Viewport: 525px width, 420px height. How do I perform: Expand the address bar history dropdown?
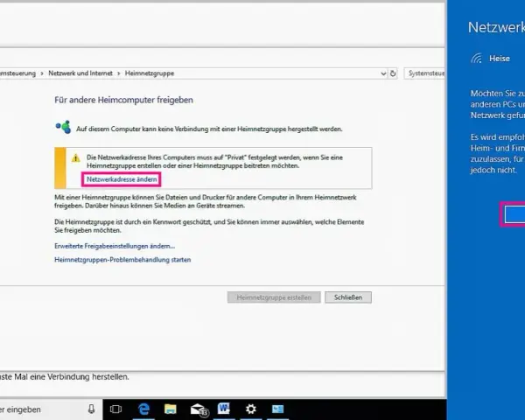tap(383, 73)
